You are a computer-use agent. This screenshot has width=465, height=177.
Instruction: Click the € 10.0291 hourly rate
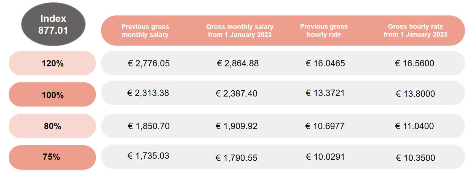tap(325, 157)
